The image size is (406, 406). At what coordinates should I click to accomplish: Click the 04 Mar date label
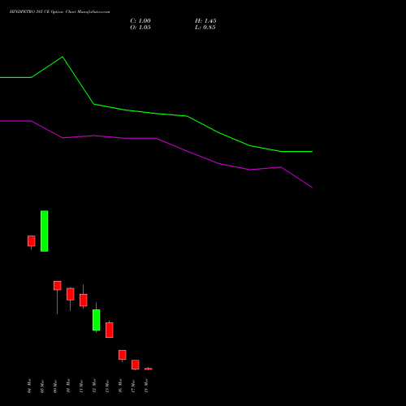coord(29,386)
